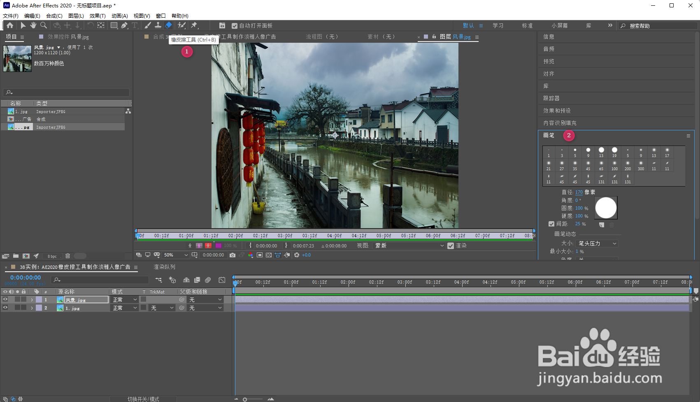The image size is (700, 402).
Task: Select the Clone Stamp tool
Action: click(158, 25)
